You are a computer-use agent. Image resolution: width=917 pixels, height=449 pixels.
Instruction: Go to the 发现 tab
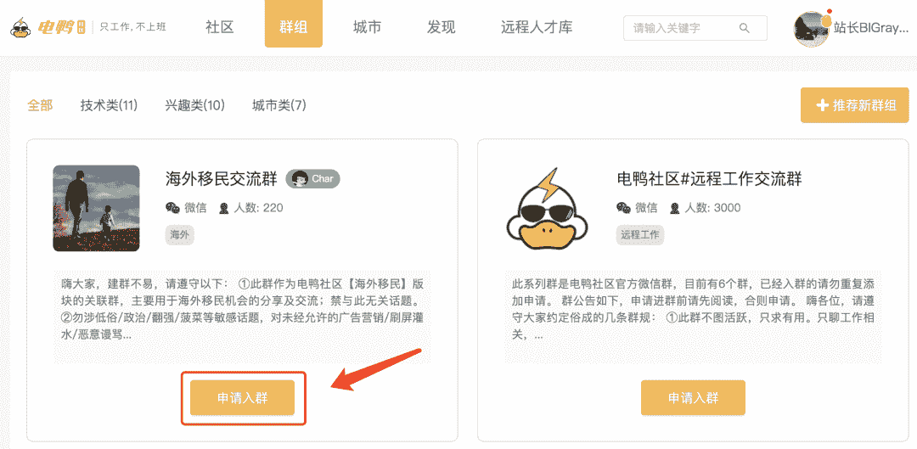click(441, 28)
